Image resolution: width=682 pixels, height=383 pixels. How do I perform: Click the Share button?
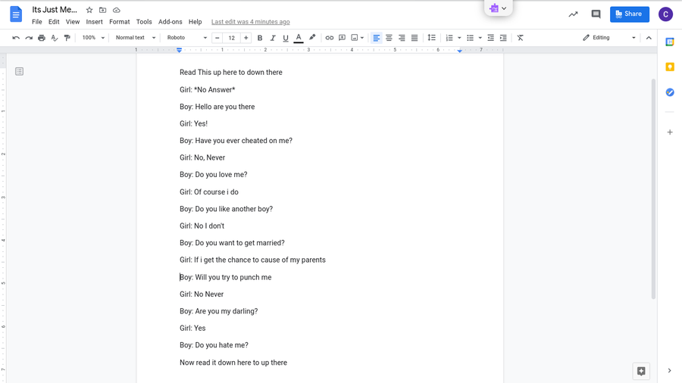point(630,14)
